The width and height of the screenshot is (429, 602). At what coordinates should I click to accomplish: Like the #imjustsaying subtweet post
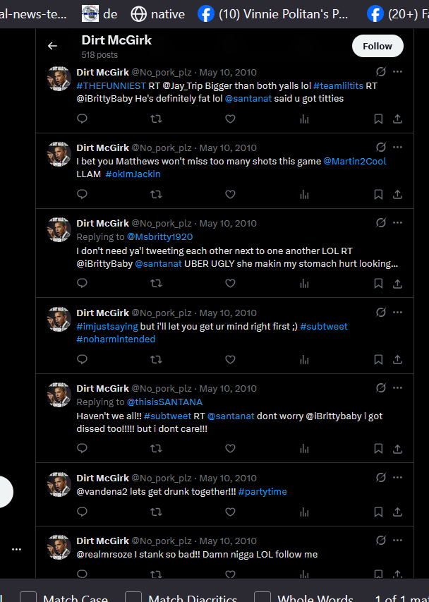coord(230,359)
